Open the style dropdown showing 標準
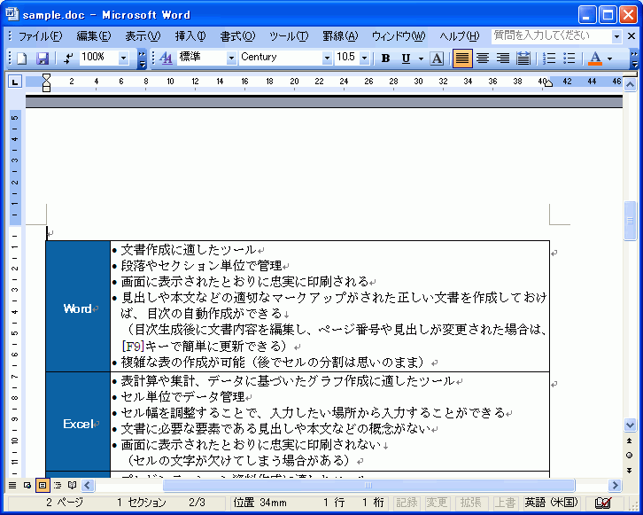The height and width of the screenshot is (515, 643). pyautogui.click(x=231, y=58)
